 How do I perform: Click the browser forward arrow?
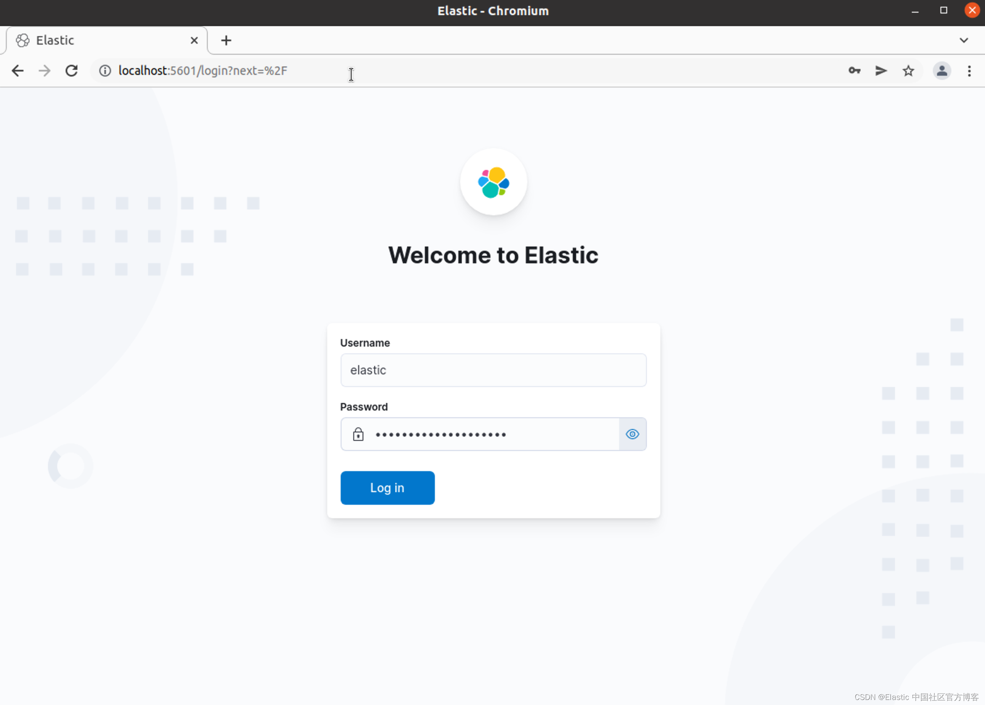tap(44, 71)
